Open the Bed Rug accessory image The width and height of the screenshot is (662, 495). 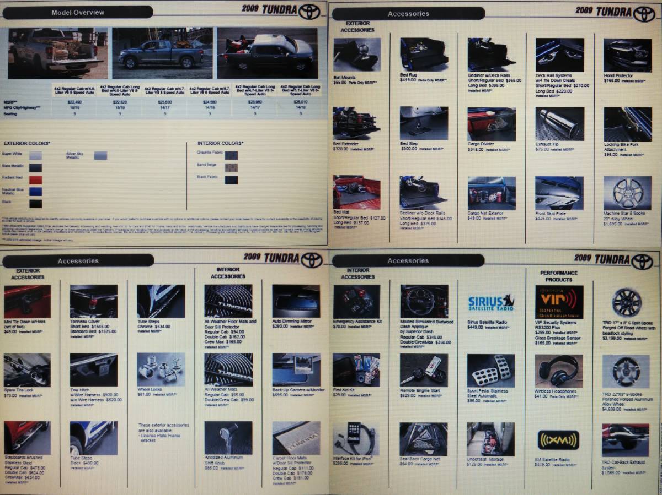coord(424,55)
